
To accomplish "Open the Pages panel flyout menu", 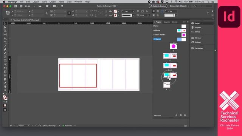I will (188, 22).
